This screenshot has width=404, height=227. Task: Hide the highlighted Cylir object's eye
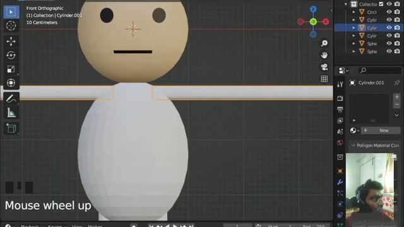tap(389, 28)
